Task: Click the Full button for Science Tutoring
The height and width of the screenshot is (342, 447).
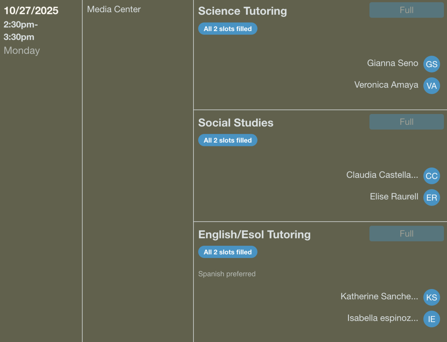Action: coord(406,10)
